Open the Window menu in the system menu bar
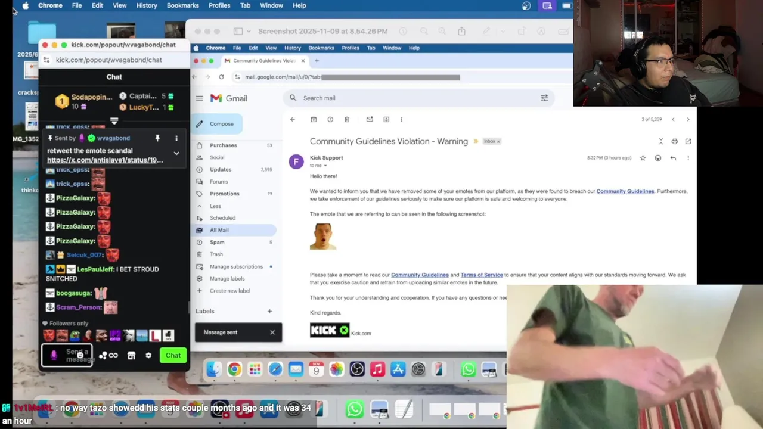Image resolution: width=763 pixels, height=429 pixels. coord(271,5)
